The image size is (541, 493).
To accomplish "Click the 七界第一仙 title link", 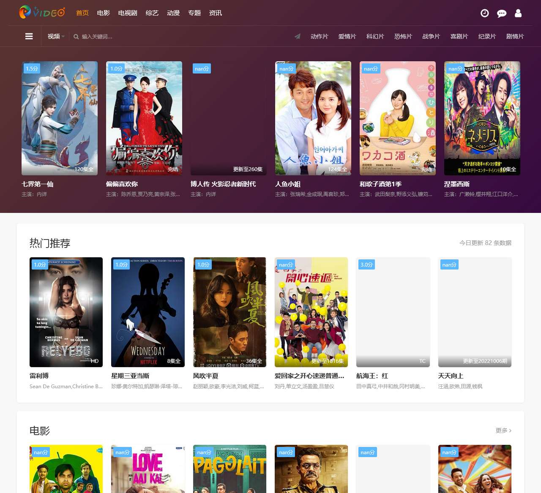I will click(38, 184).
